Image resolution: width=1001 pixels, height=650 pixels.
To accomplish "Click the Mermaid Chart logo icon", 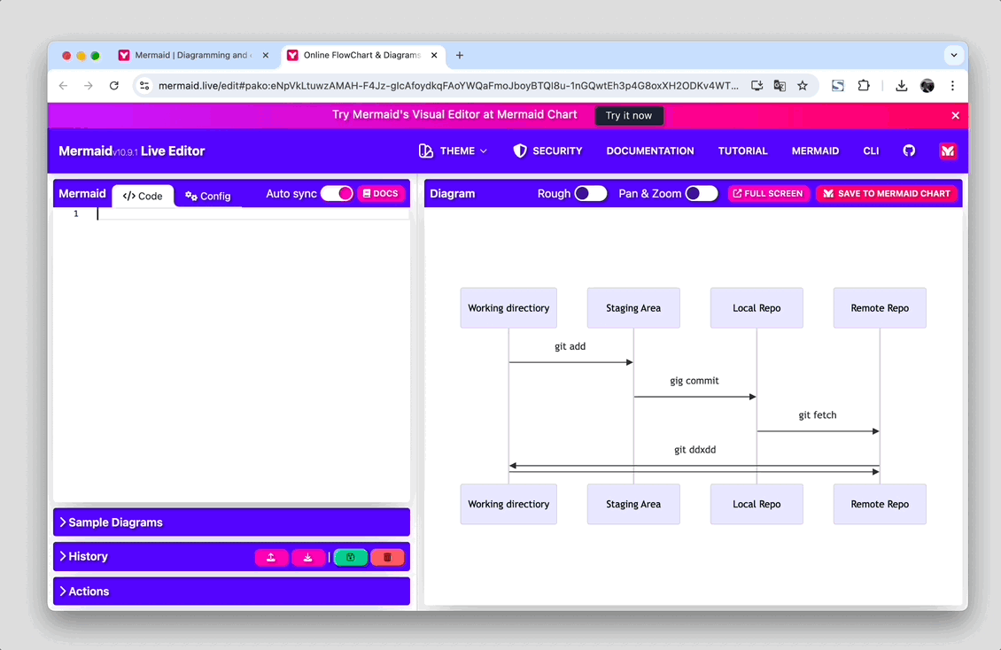I will (947, 151).
